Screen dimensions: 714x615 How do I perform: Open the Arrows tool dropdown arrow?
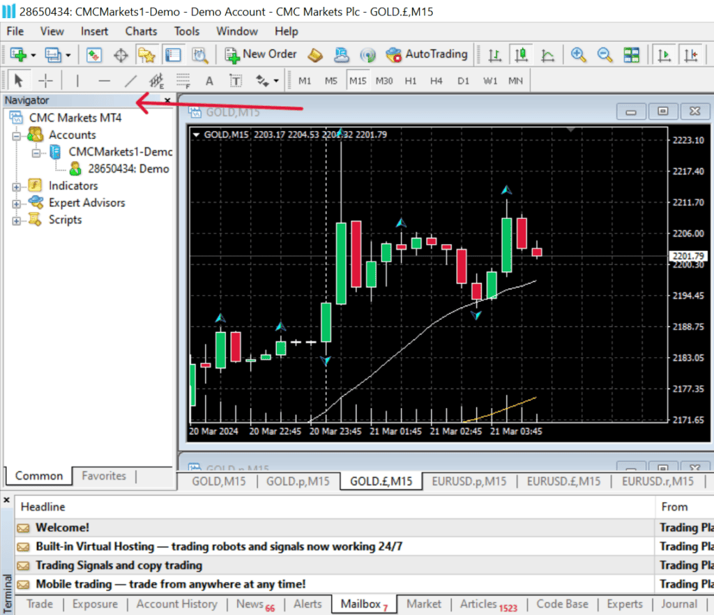[x=276, y=82]
